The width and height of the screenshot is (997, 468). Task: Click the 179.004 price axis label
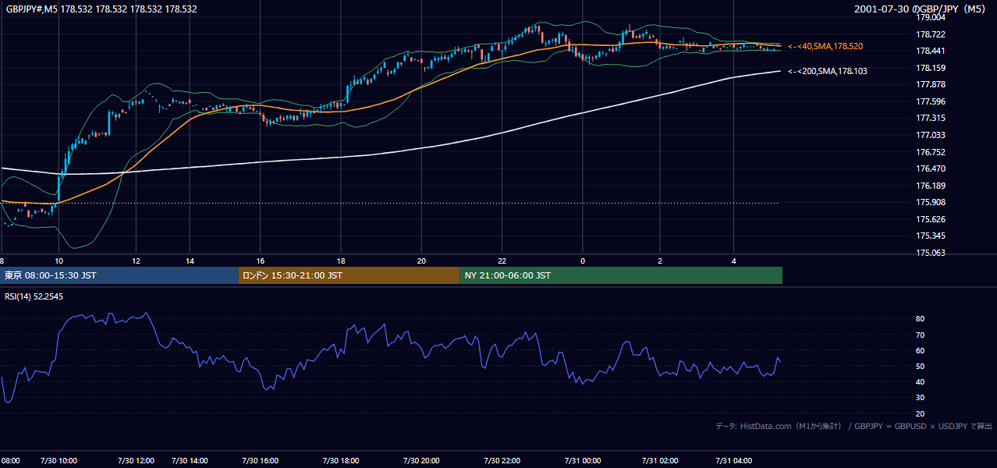coord(929,18)
